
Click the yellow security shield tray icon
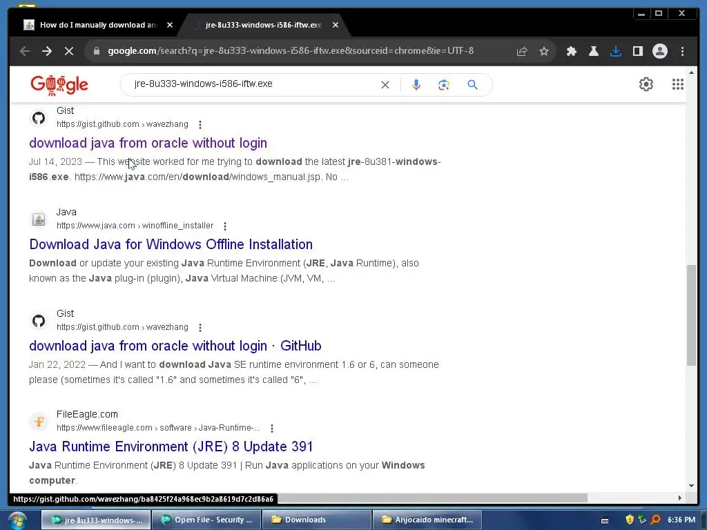[630, 520]
